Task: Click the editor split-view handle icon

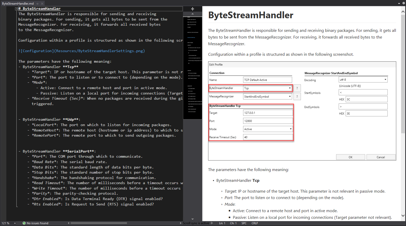Action: coord(192,9)
